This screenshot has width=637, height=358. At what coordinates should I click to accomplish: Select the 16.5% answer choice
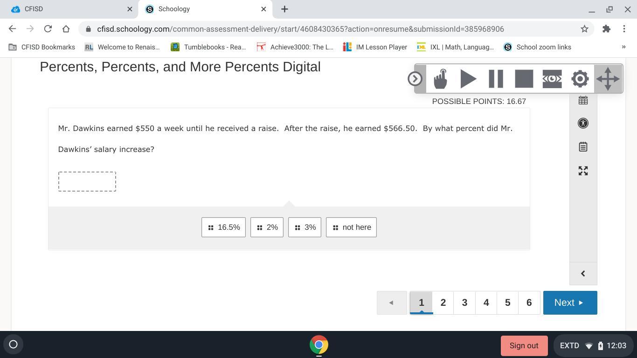pyautogui.click(x=223, y=227)
